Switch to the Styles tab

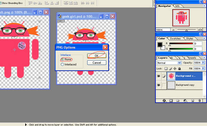click(x=189, y=38)
